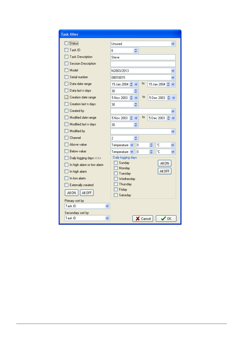Select Monday logging day checkbox

click(116, 168)
